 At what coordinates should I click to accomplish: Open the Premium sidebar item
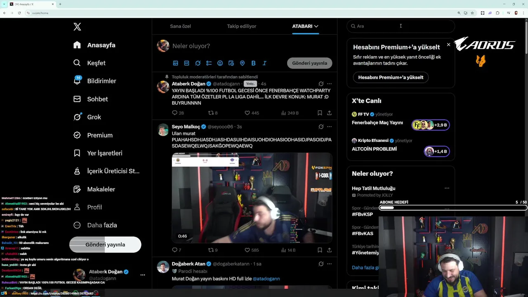click(x=93, y=135)
